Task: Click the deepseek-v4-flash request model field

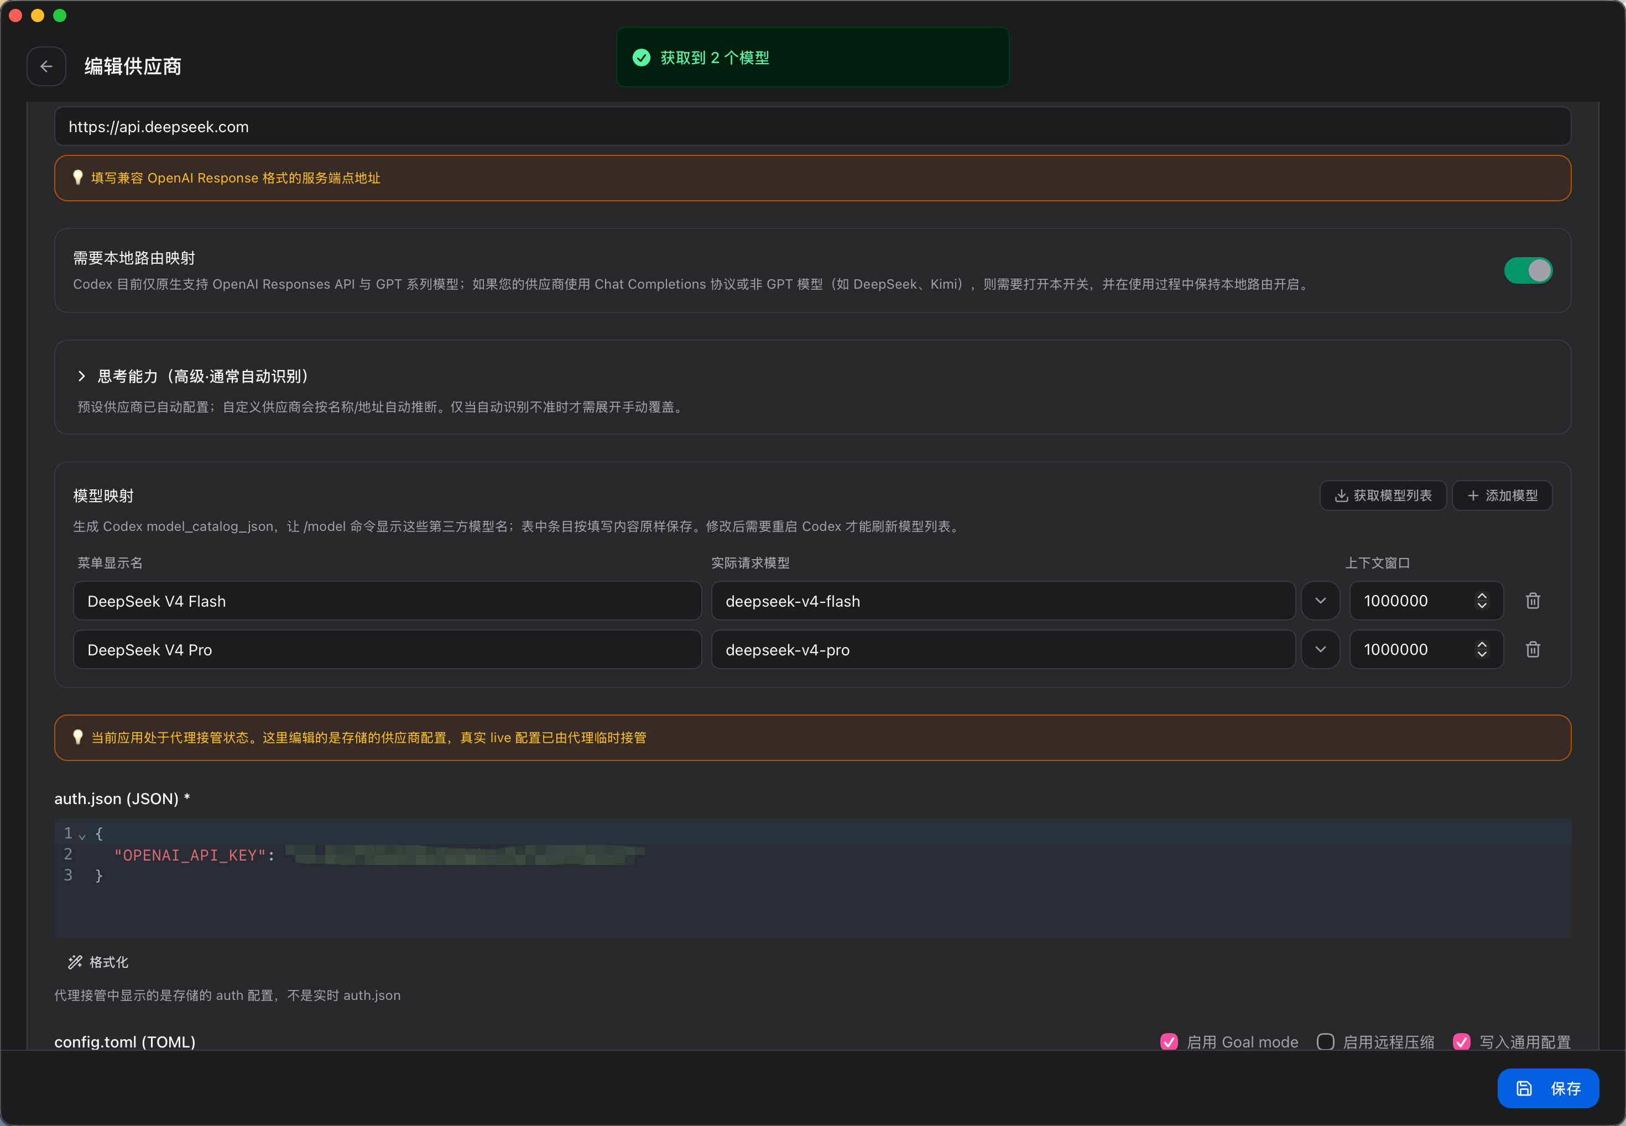Action: click(x=1003, y=601)
